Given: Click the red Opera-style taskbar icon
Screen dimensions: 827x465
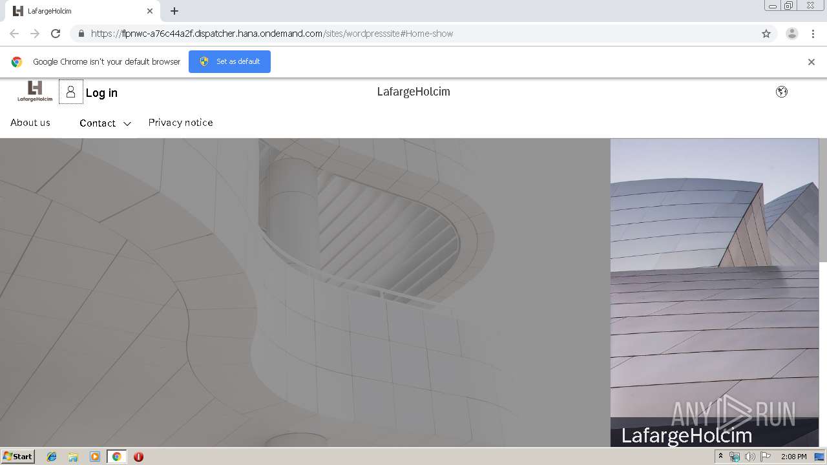Looking at the screenshot, I should point(138,457).
